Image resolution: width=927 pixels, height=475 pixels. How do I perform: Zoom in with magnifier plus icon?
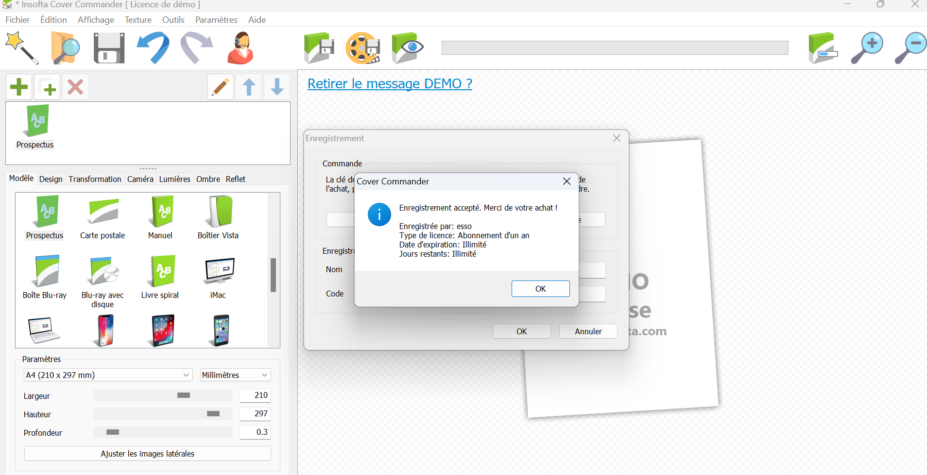coord(867,48)
